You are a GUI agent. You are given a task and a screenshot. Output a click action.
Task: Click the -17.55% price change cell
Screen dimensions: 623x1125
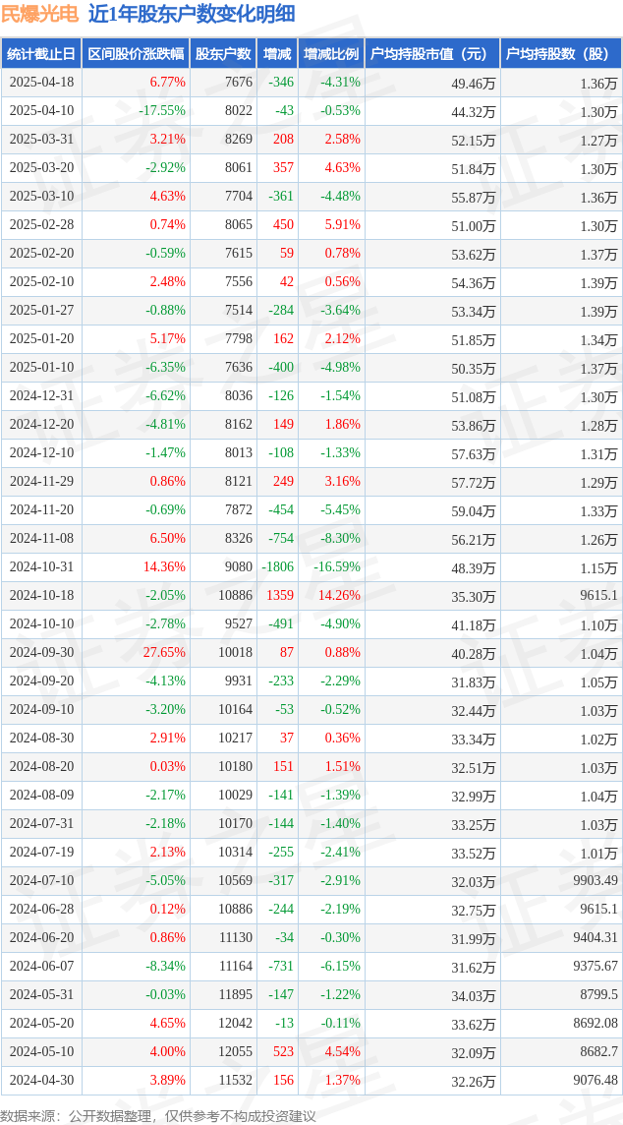162,111
